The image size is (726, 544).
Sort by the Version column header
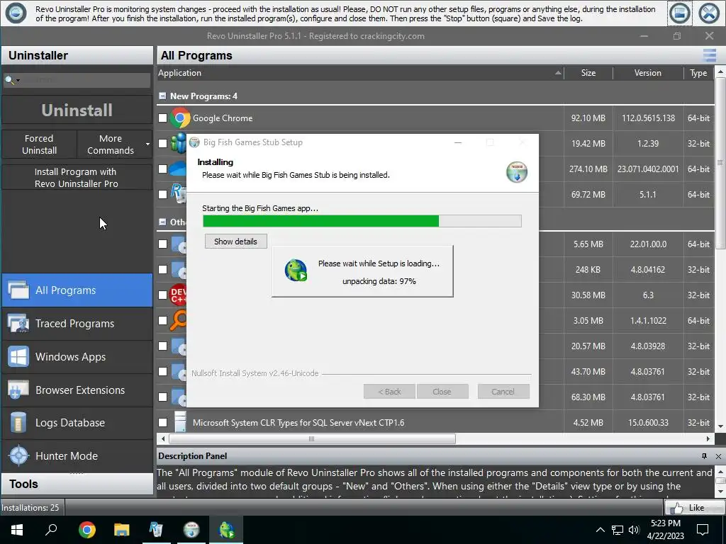point(648,73)
